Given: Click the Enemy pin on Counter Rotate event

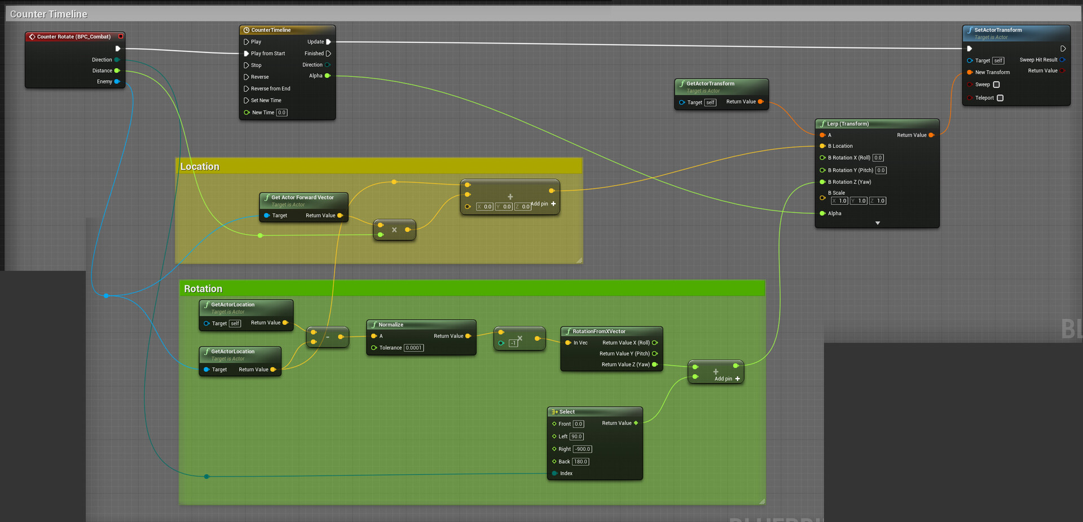Looking at the screenshot, I should point(117,82).
